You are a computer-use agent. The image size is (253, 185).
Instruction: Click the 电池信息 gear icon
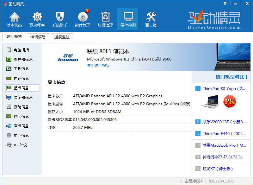pyautogui.click(x=9, y=135)
